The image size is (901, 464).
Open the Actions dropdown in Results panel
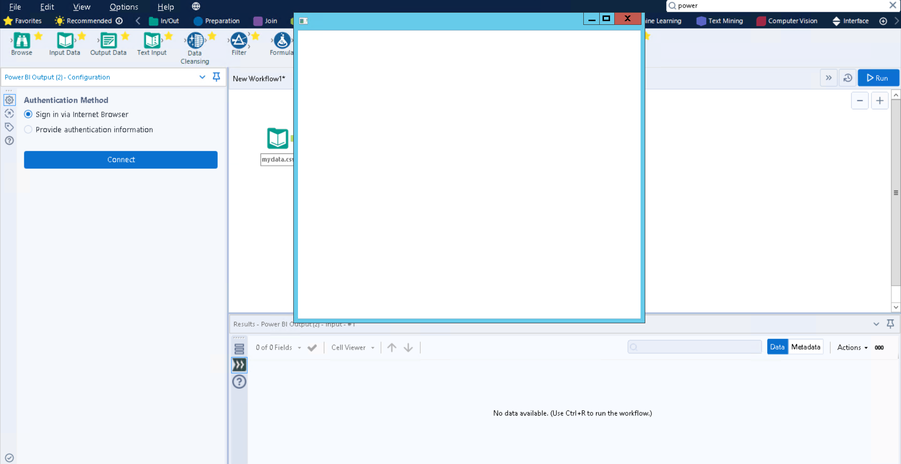pyautogui.click(x=852, y=348)
